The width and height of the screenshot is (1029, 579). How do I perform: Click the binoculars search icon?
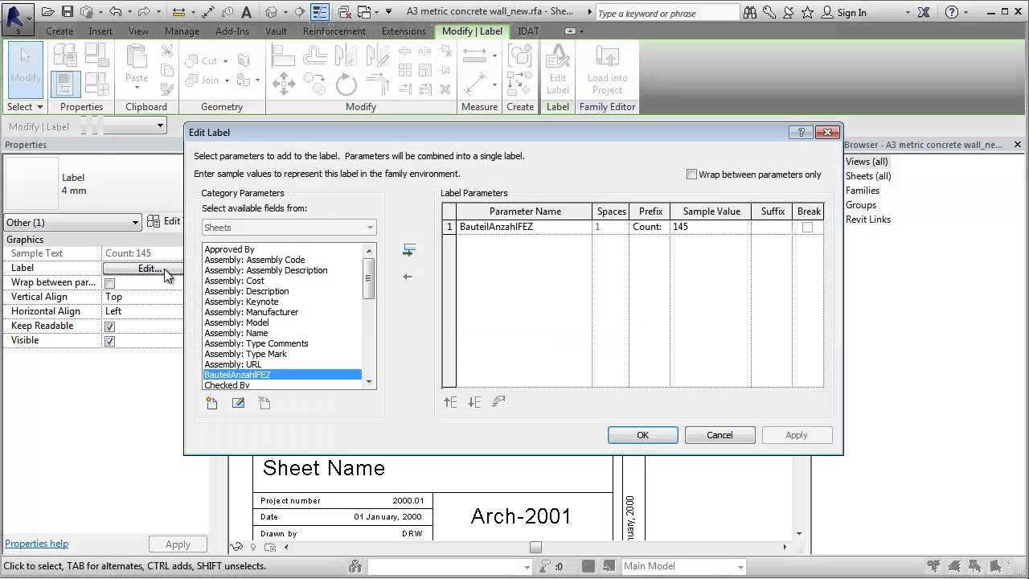coord(750,12)
